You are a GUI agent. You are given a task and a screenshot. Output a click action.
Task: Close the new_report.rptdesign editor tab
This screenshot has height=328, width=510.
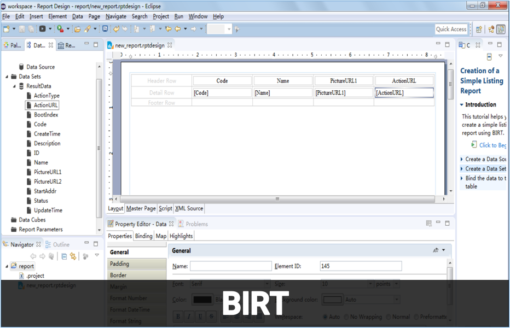click(170, 45)
